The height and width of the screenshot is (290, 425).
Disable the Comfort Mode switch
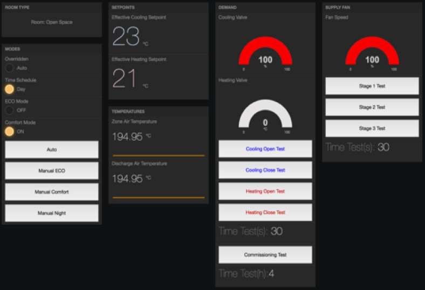[x=10, y=131]
